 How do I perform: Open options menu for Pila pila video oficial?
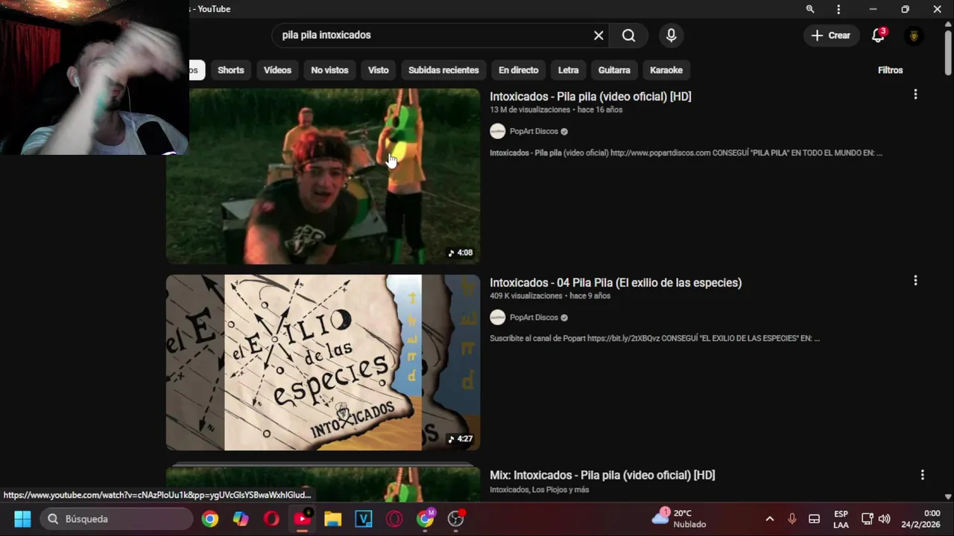[915, 95]
